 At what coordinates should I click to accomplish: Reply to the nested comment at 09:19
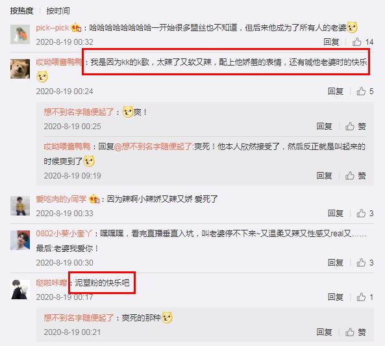click(324, 175)
